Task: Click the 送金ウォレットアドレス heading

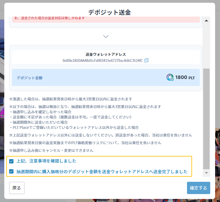Action: click(106, 54)
